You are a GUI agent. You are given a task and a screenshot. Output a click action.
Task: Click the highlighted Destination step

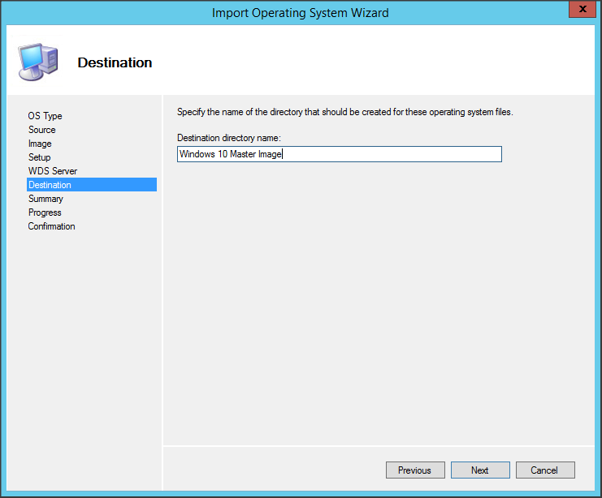[x=50, y=185]
